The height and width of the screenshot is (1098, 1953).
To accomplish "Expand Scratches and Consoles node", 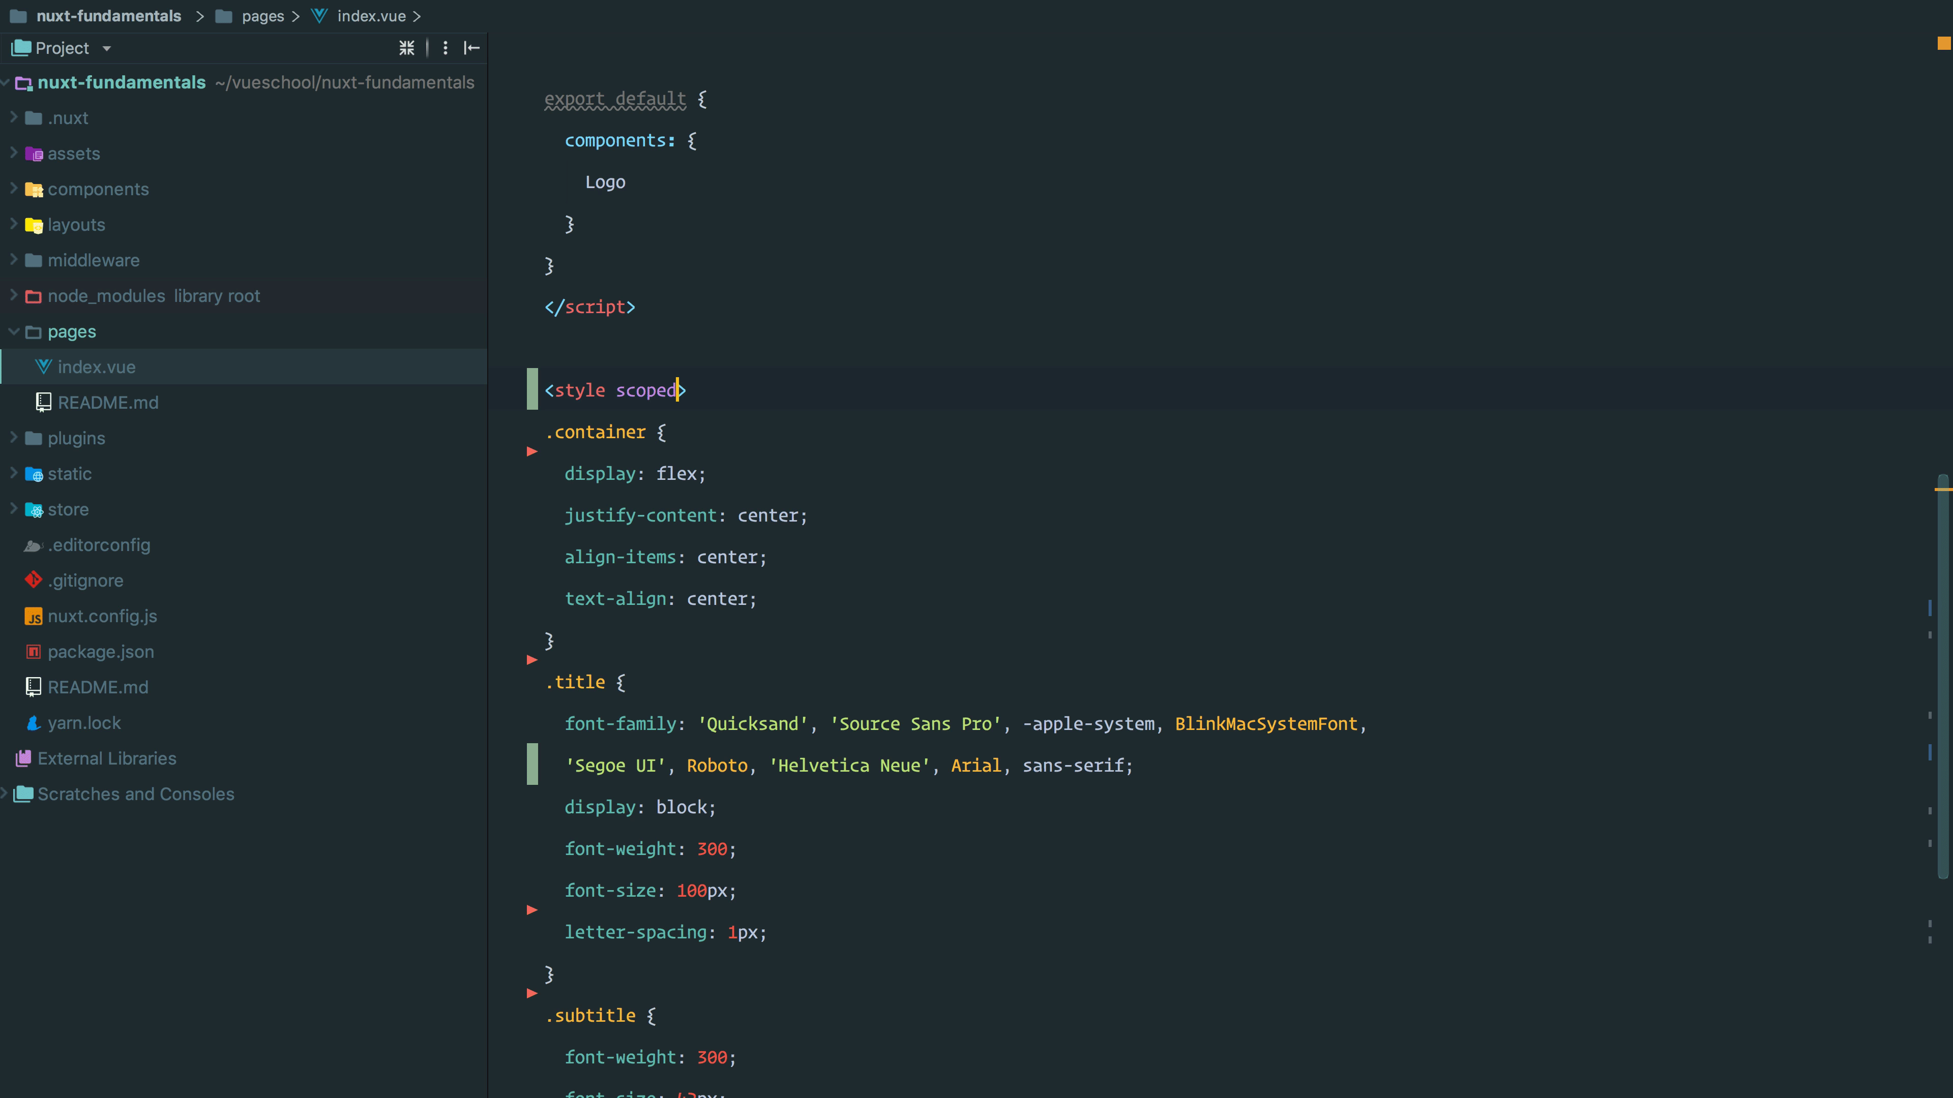I will coord(5,794).
